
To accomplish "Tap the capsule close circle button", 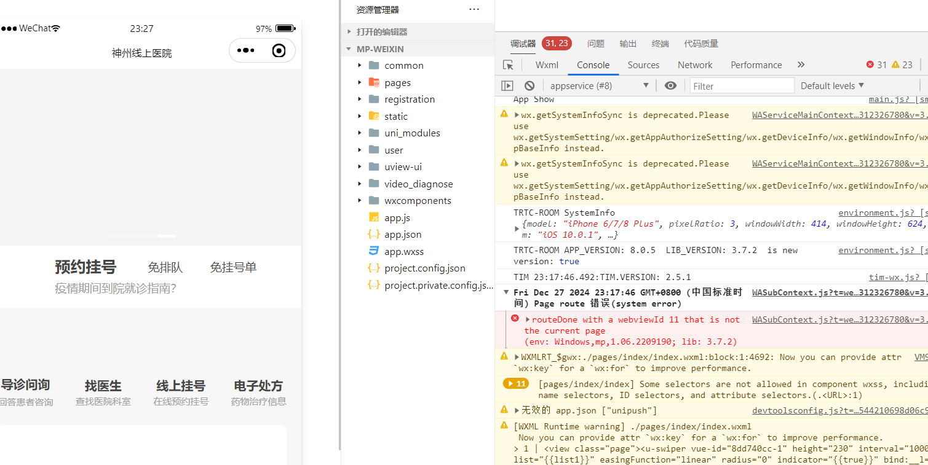I will [279, 50].
